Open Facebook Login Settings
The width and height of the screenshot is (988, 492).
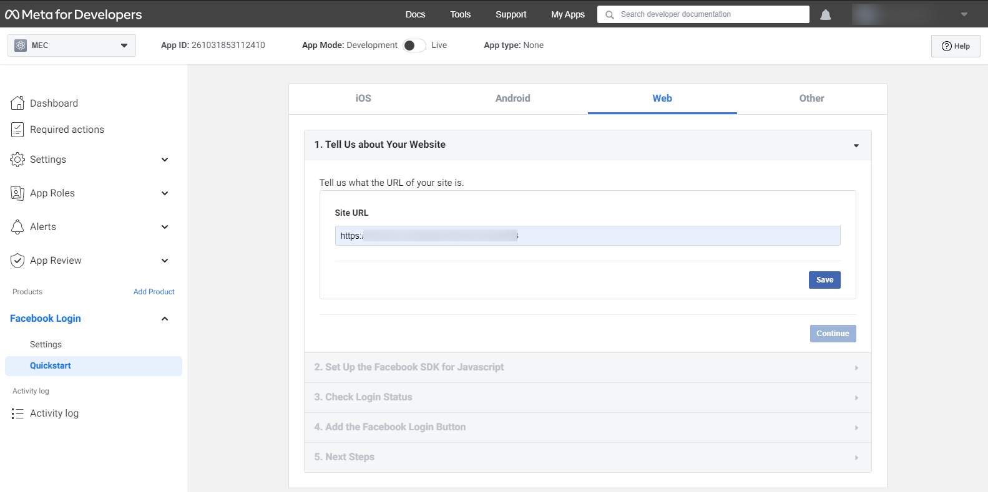[x=46, y=344]
